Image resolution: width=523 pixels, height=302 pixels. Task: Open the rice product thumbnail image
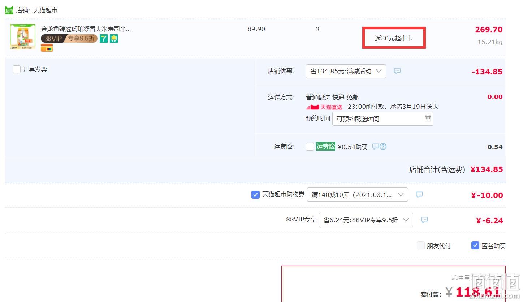(x=23, y=37)
